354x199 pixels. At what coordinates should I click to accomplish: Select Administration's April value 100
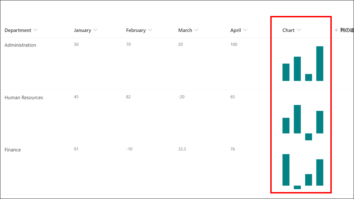pyautogui.click(x=234, y=44)
